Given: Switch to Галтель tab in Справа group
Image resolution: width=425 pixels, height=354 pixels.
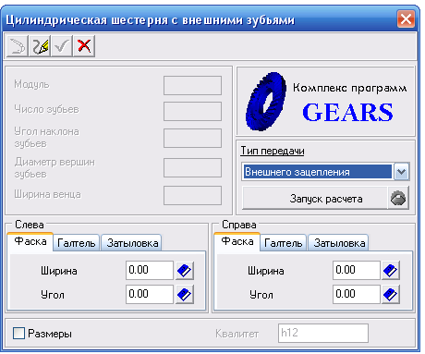Looking at the screenshot, I should (x=284, y=243).
